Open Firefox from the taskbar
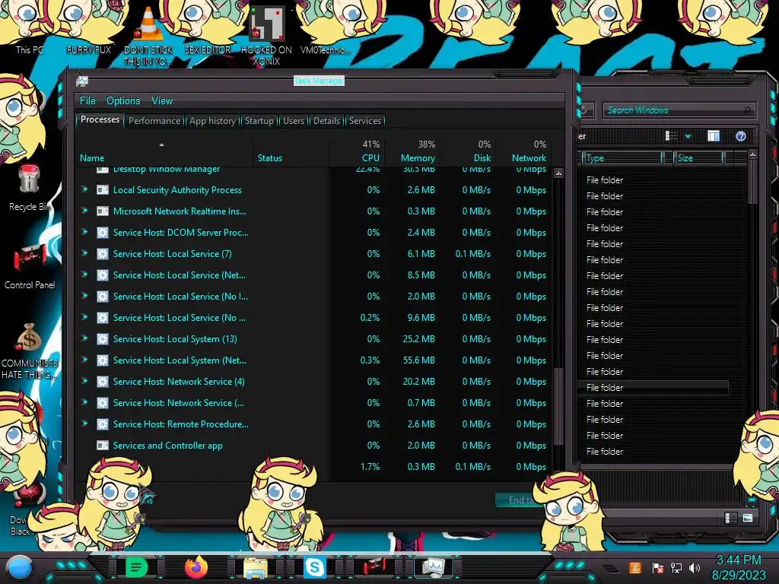The width and height of the screenshot is (779, 584). coord(196,567)
